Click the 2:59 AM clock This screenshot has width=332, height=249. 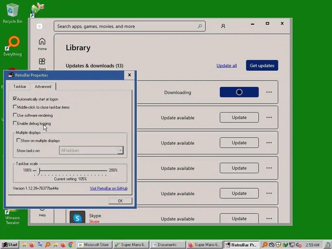[312, 245]
